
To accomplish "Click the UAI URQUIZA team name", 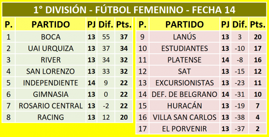I will 50,48.
